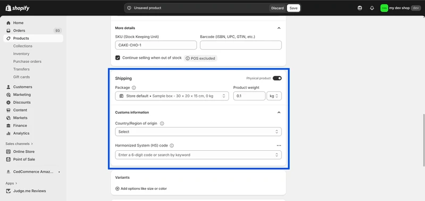Viewport: 425px width, 201px height.
Task: Click the Orders icon in sidebar
Action: [8, 31]
